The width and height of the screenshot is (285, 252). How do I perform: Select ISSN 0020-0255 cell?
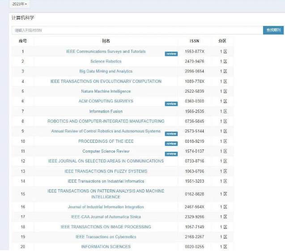point(195,247)
